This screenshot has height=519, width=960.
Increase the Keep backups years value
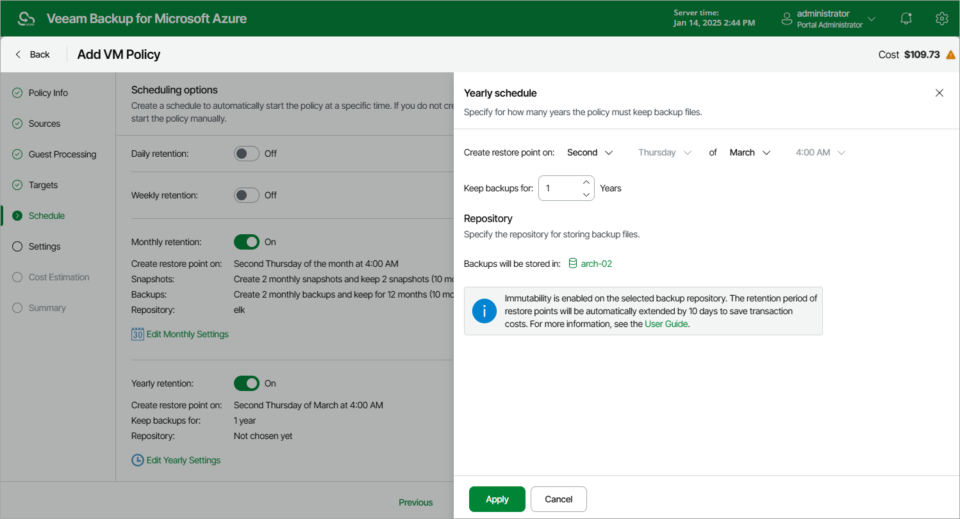[x=586, y=182]
